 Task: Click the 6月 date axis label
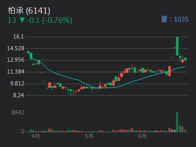[142, 136]
